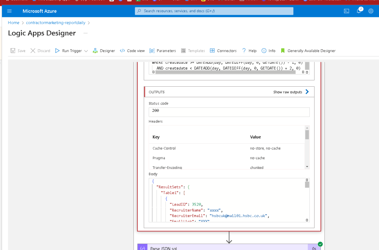The image size is (379, 250).
Task: Open Help from the toolbar
Action: pyautogui.click(x=249, y=51)
